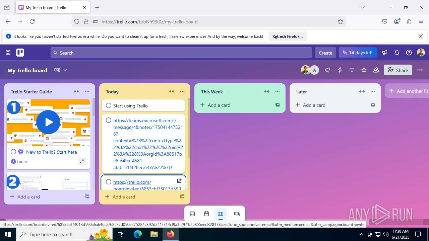Click the Share board button
Viewport: 429px width, 241px height.
tap(398, 70)
